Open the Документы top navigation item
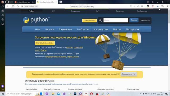Image resolution: width=170 pixels, height=96 pixels. coord(75,11)
